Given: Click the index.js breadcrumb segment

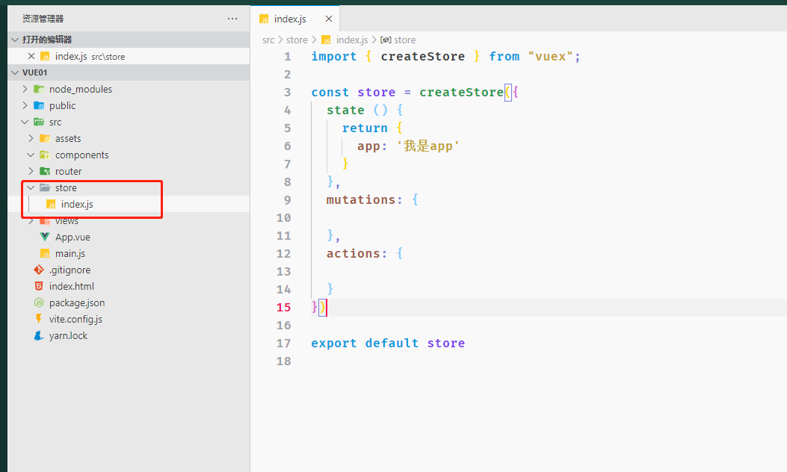Looking at the screenshot, I should (351, 40).
